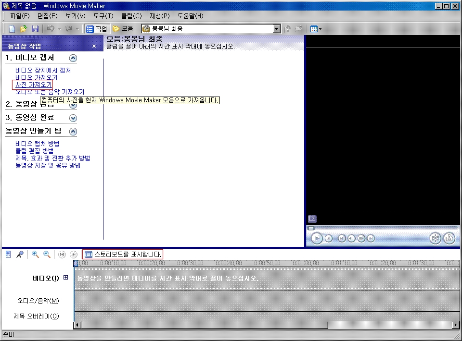
Task: Play the preview in the monitor
Action: (x=317, y=238)
